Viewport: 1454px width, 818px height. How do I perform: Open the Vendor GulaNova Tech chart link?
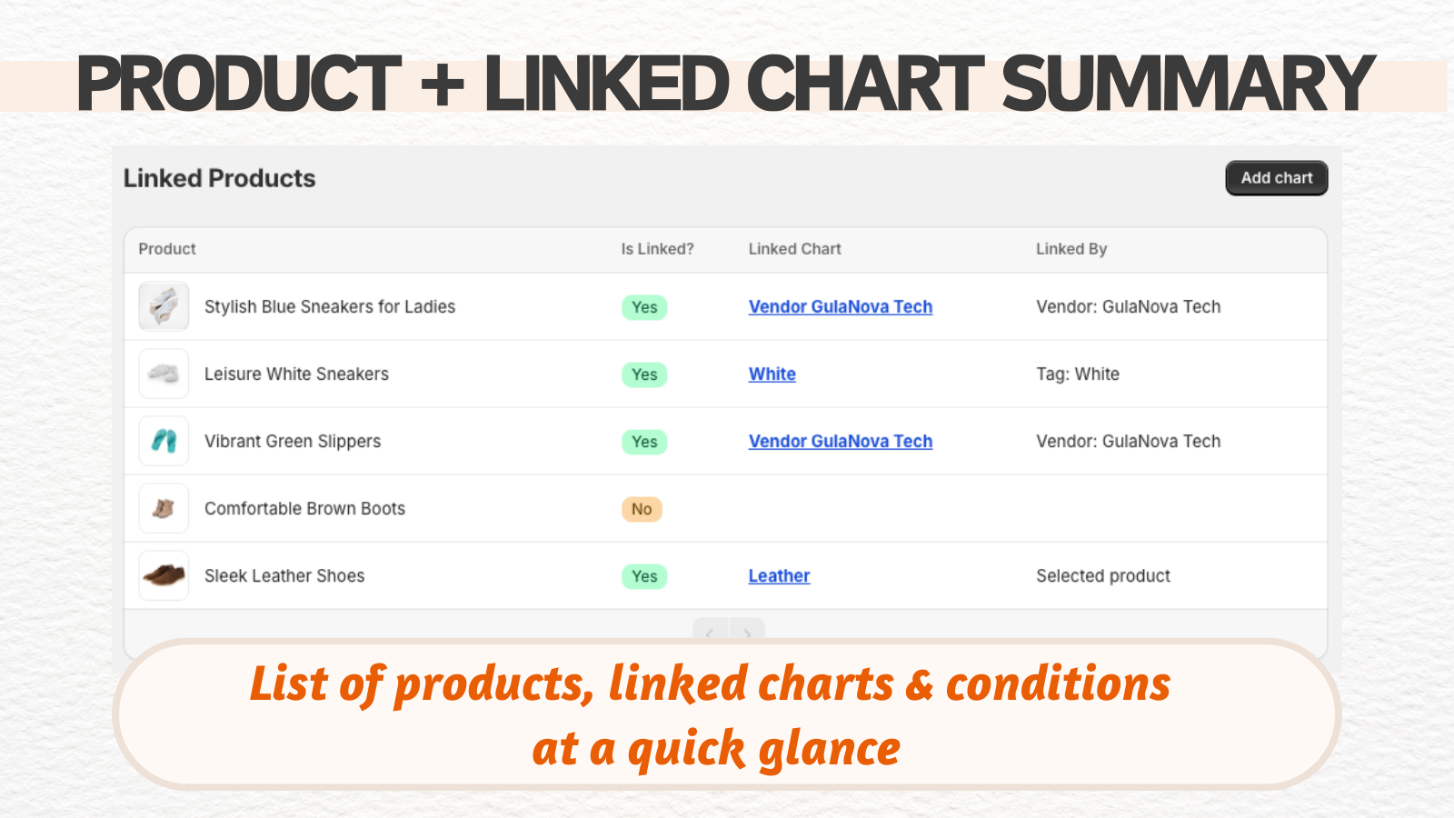tap(840, 306)
